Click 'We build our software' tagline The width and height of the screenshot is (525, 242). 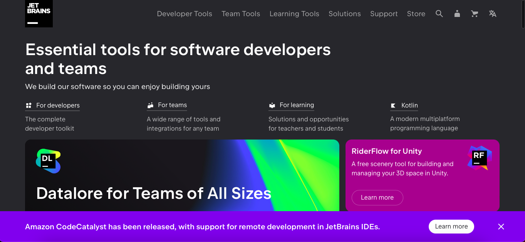117,86
